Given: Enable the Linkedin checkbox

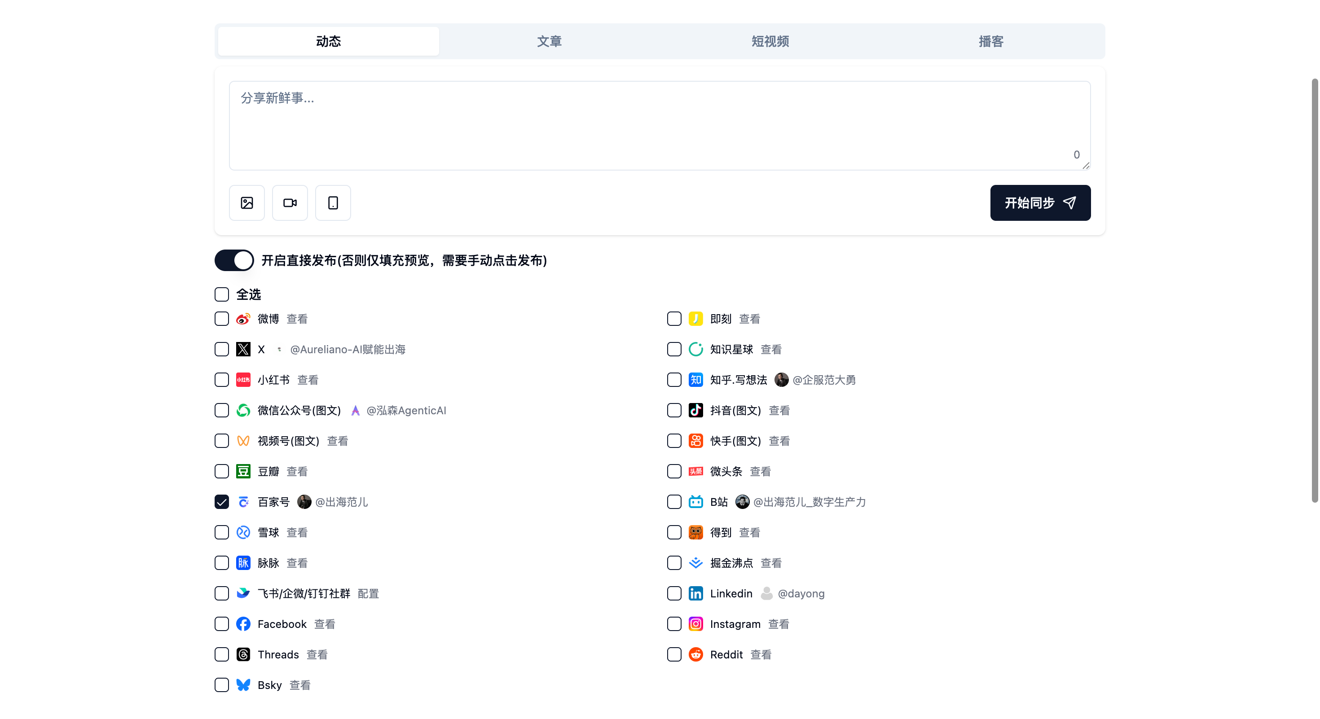Looking at the screenshot, I should pyautogui.click(x=674, y=593).
